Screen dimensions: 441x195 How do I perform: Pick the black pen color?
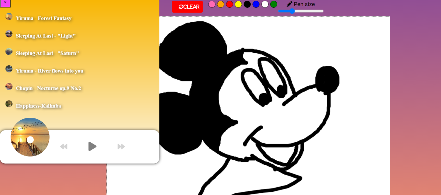pos(247,4)
